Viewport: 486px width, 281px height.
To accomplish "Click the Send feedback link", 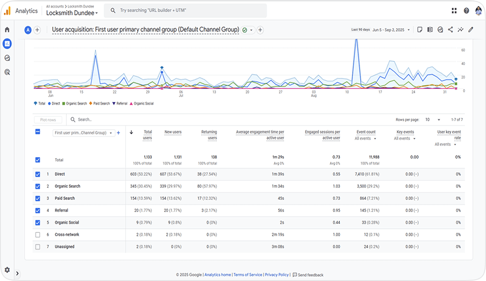I will (x=308, y=275).
